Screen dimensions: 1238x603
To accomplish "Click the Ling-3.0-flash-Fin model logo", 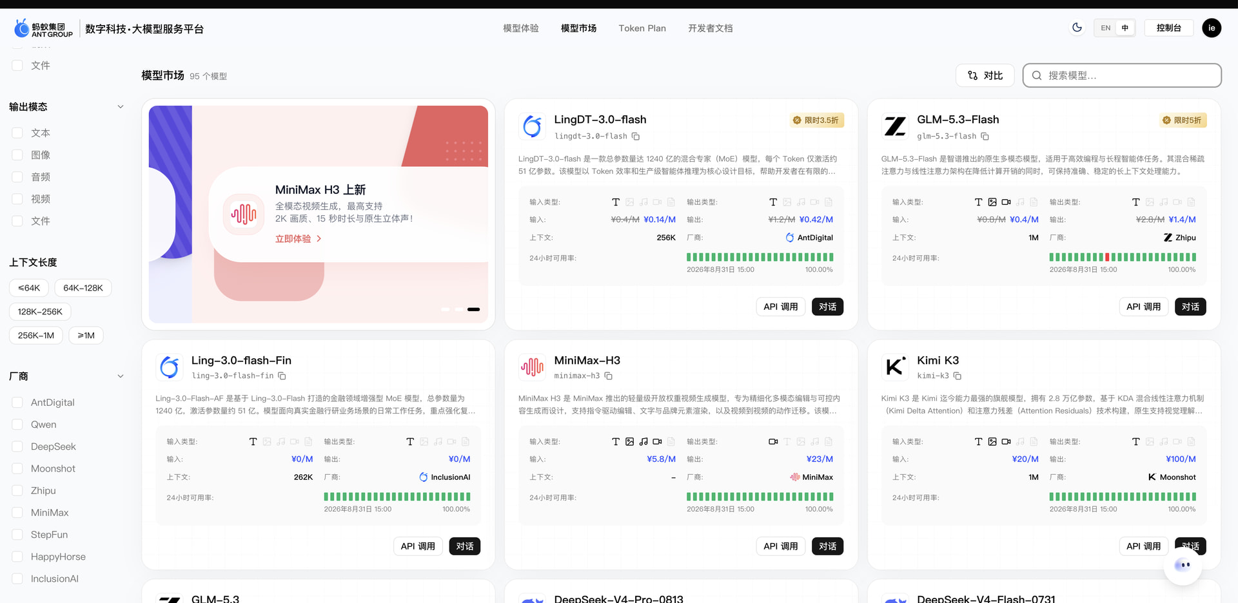I will coord(170,367).
